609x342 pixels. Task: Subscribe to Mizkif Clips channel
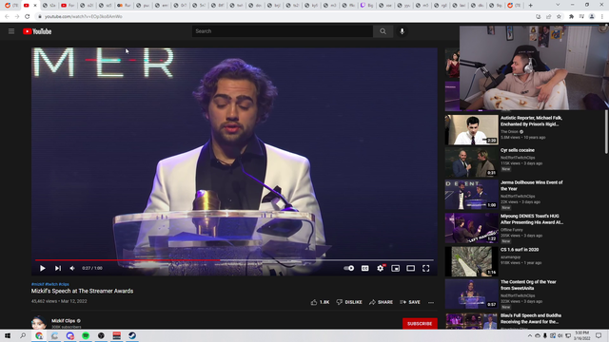pyautogui.click(x=420, y=323)
